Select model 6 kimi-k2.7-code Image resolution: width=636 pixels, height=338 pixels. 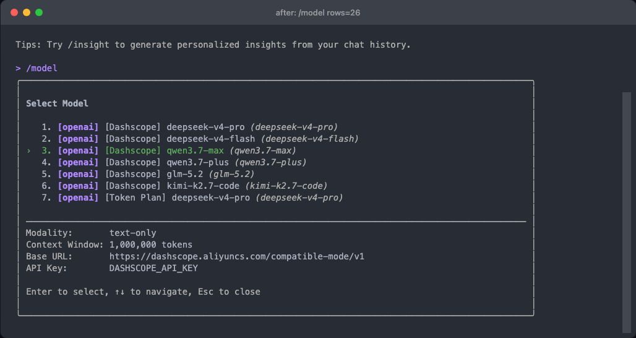point(184,186)
